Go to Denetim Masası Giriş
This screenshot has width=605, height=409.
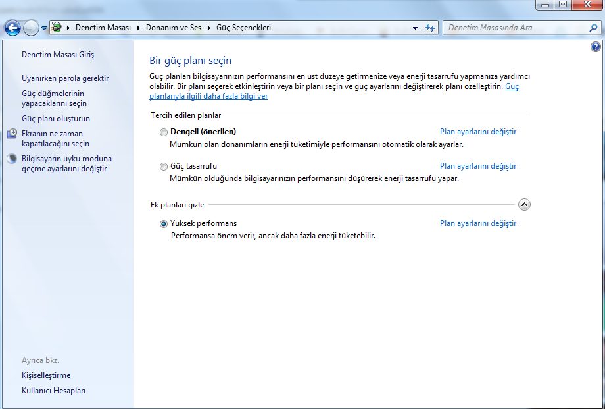click(x=58, y=55)
